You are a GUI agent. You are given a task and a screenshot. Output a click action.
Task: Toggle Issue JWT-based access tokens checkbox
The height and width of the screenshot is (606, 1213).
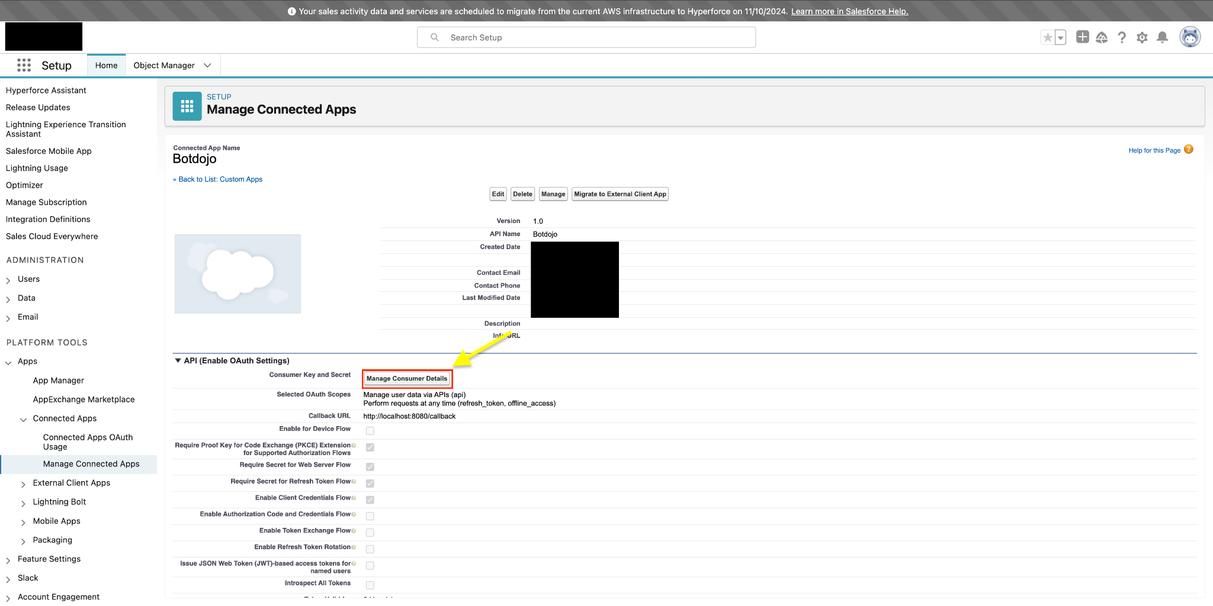370,566
